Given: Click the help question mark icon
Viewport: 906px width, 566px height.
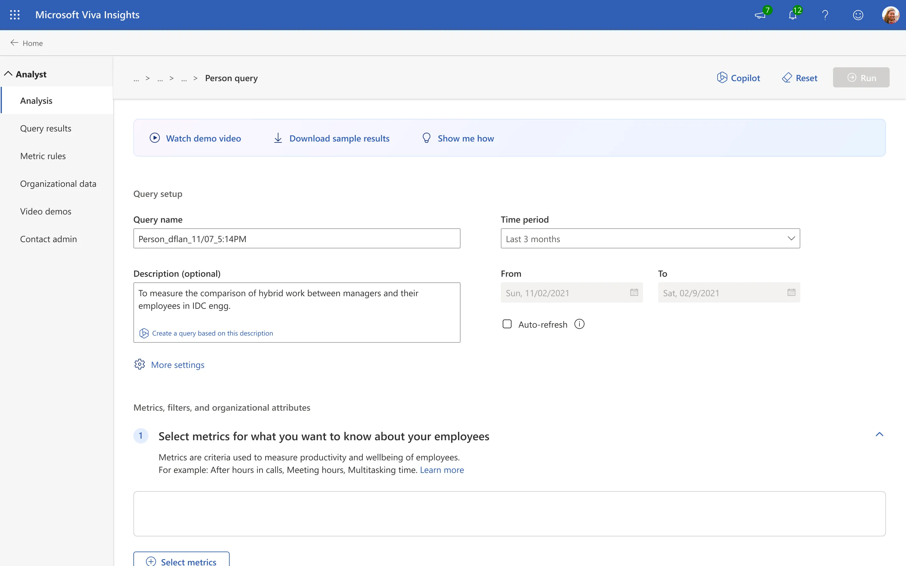Looking at the screenshot, I should pos(825,15).
